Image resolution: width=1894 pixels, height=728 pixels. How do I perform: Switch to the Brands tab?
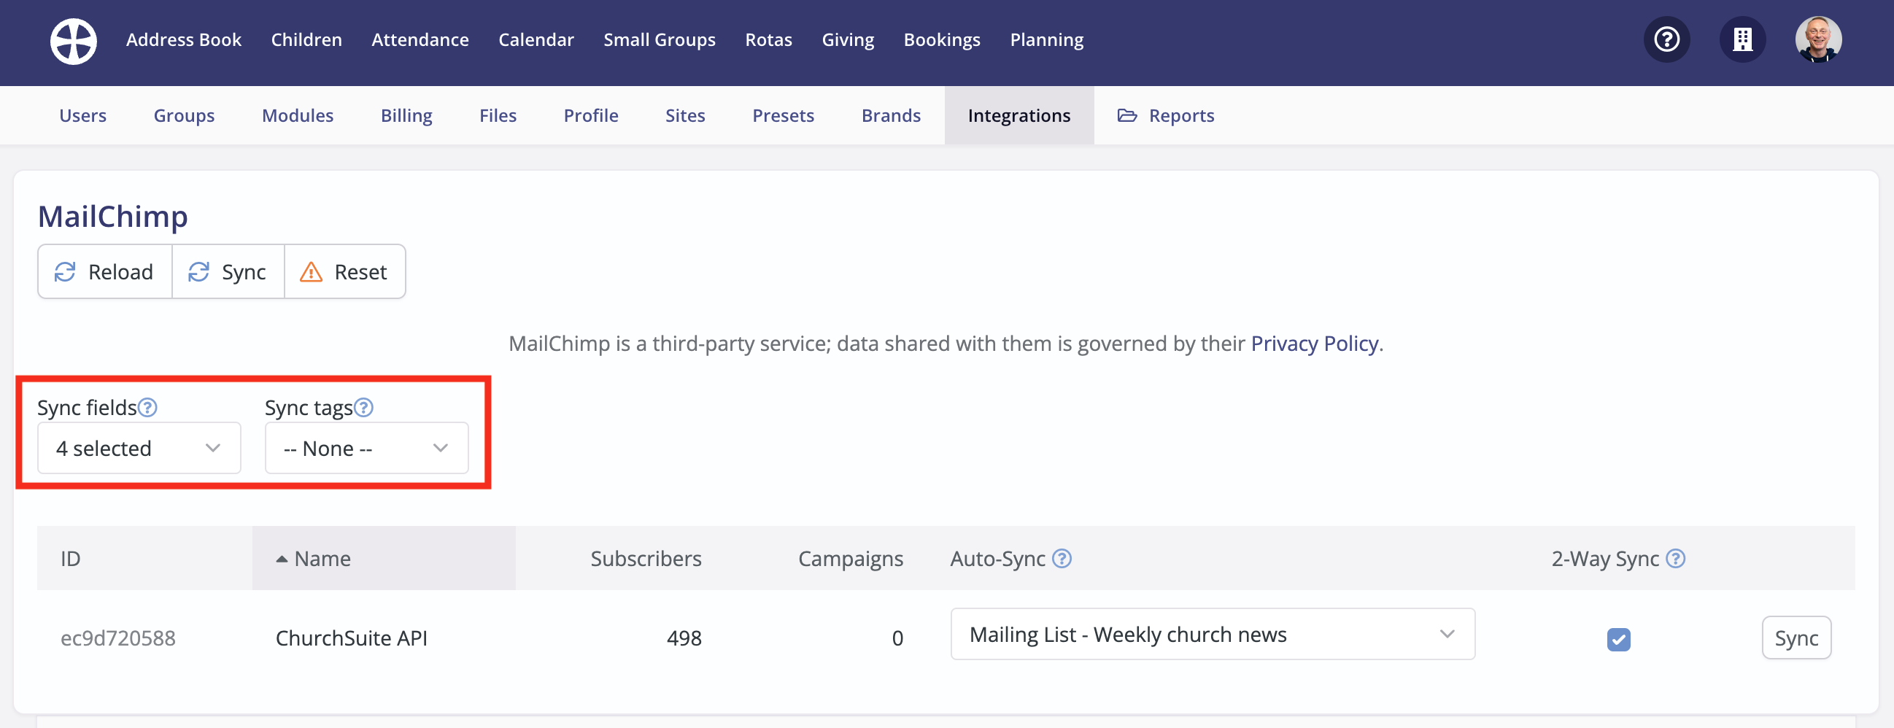[x=891, y=115]
